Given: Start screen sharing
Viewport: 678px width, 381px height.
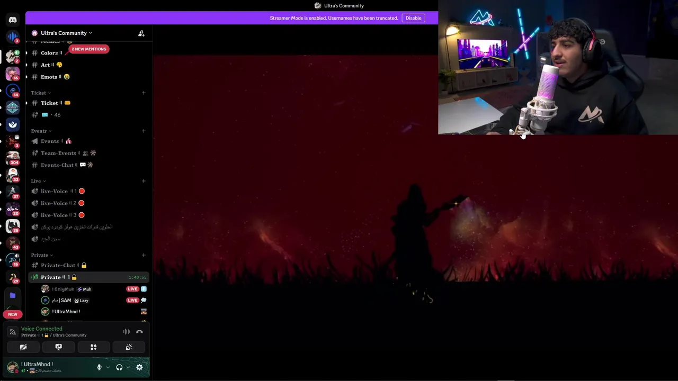Looking at the screenshot, I should [58, 347].
